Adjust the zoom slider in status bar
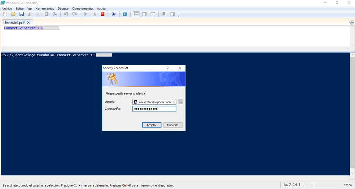This screenshot has width=355, height=189. coord(314,185)
